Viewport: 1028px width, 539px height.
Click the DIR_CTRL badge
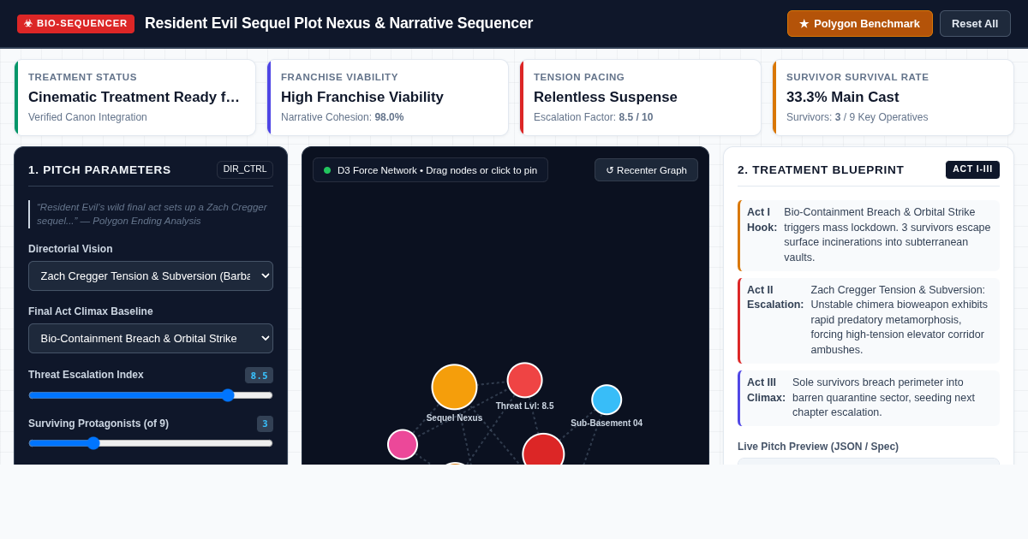pos(245,169)
